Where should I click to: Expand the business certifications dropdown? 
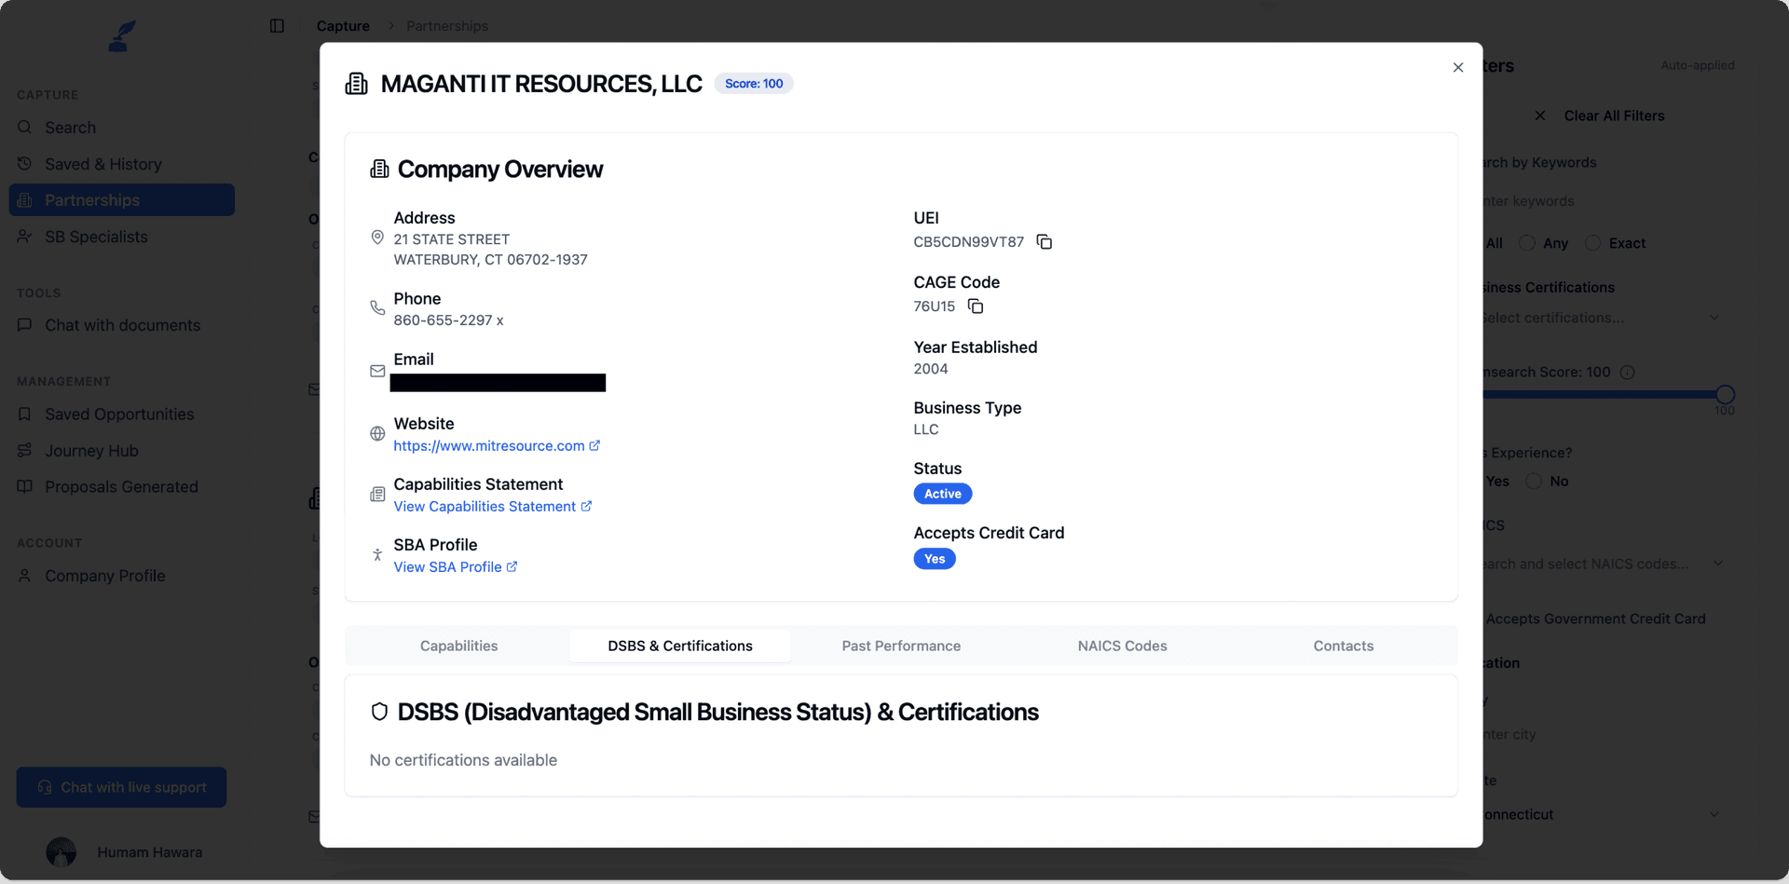[x=1714, y=318]
